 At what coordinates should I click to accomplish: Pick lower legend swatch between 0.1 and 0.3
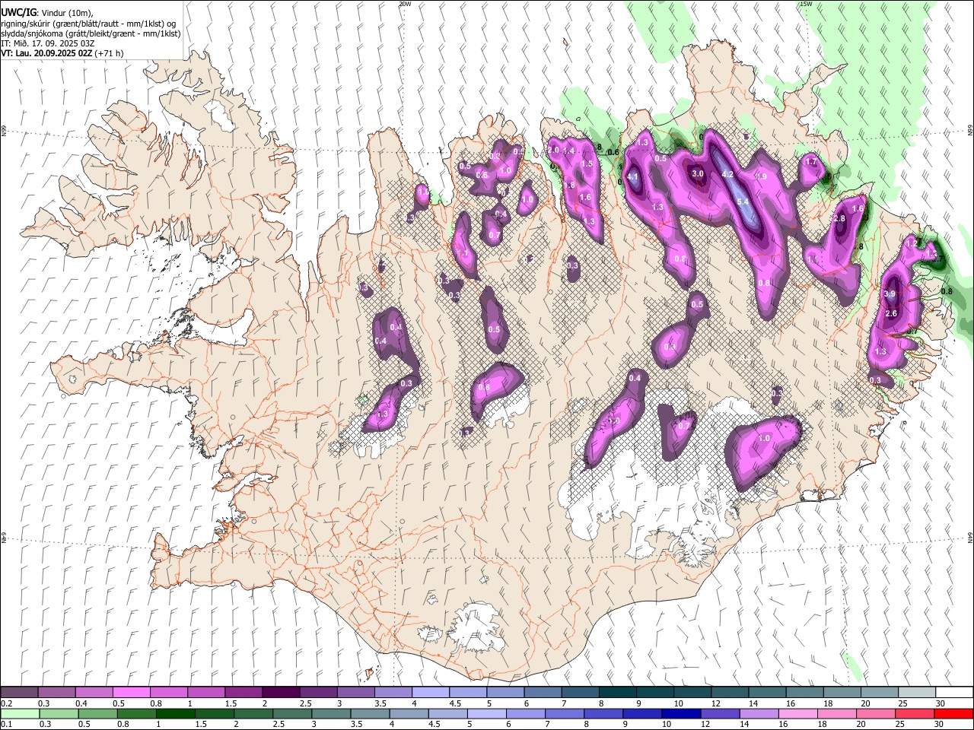20,713
